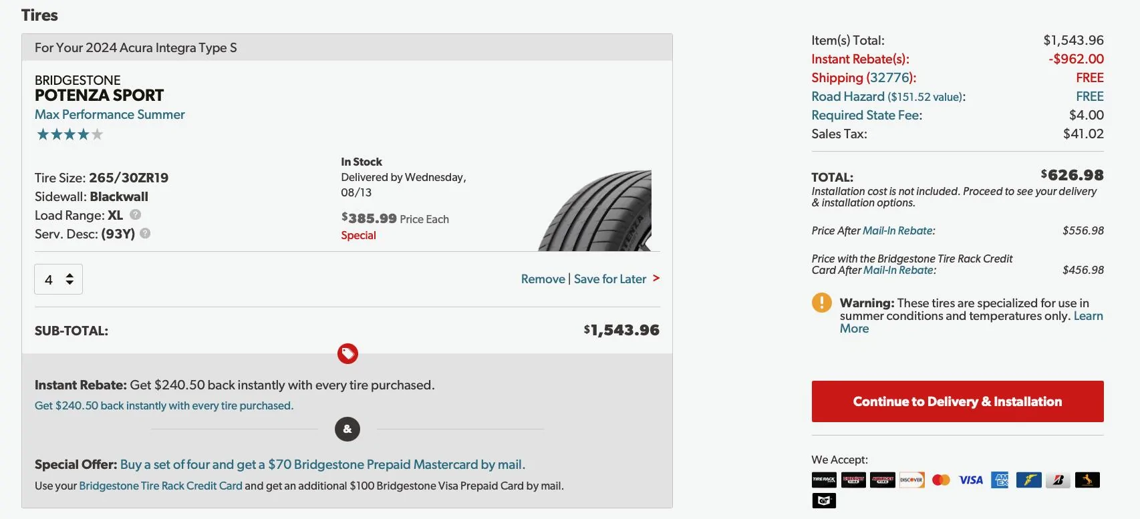Image resolution: width=1140 pixels, height=519 pixels.
Task: Open the Load Range XL help tooltip
Action: tap(134, 215)
